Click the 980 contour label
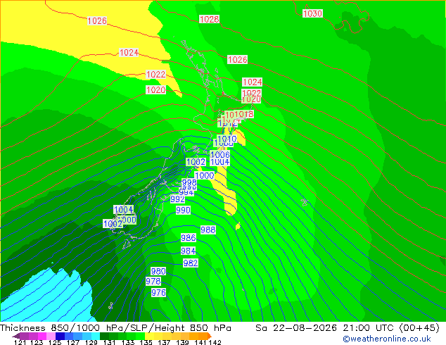This screenshot has width=446, height=345. (x=158, y=271)
